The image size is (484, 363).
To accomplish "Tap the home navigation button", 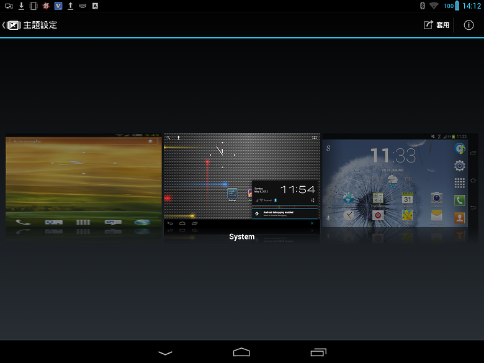I will pyautogui.click(x=241, y=352).
